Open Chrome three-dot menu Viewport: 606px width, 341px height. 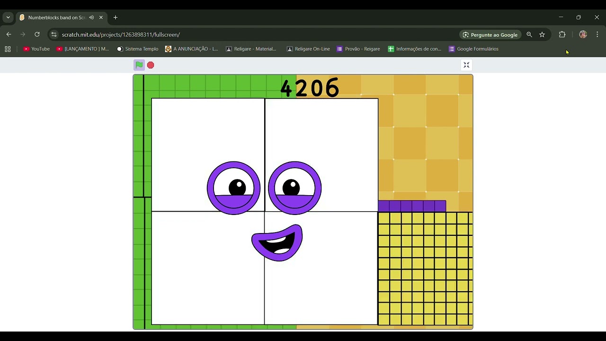tap(597, 35)
